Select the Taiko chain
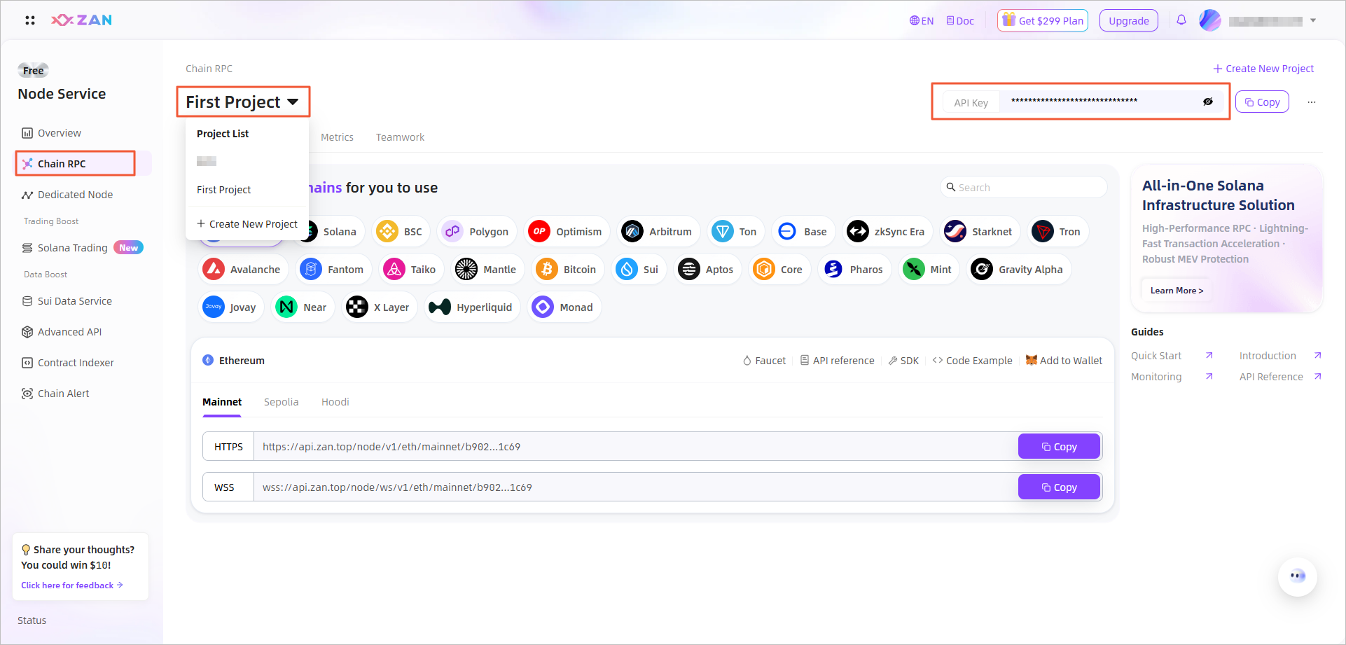The height and width of the screenshot is (645, 1346). pos(411,270)
